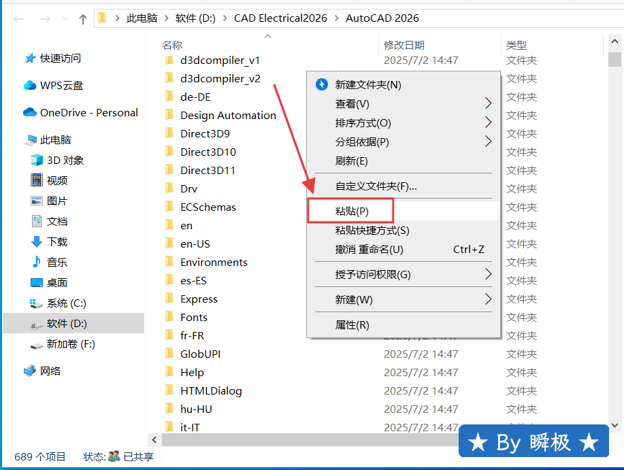Select the OneDrive - Personal cloud icon

(x=30, y=113)
